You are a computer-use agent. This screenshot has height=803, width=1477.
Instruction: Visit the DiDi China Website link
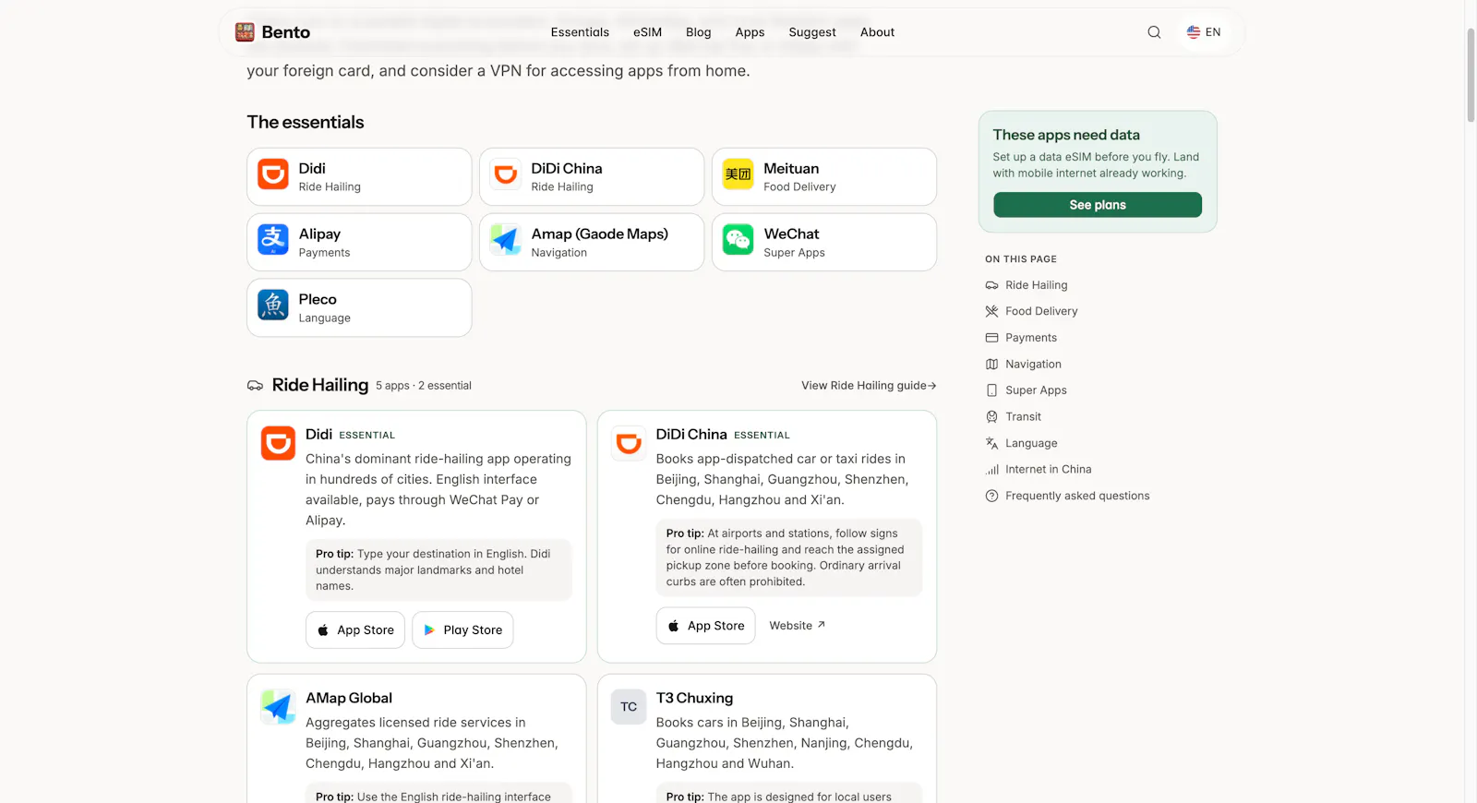tap(798, 626)
